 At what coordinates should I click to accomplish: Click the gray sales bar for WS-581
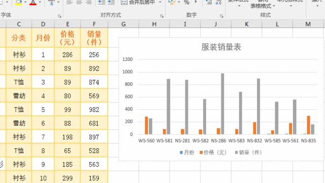(168, 106)
